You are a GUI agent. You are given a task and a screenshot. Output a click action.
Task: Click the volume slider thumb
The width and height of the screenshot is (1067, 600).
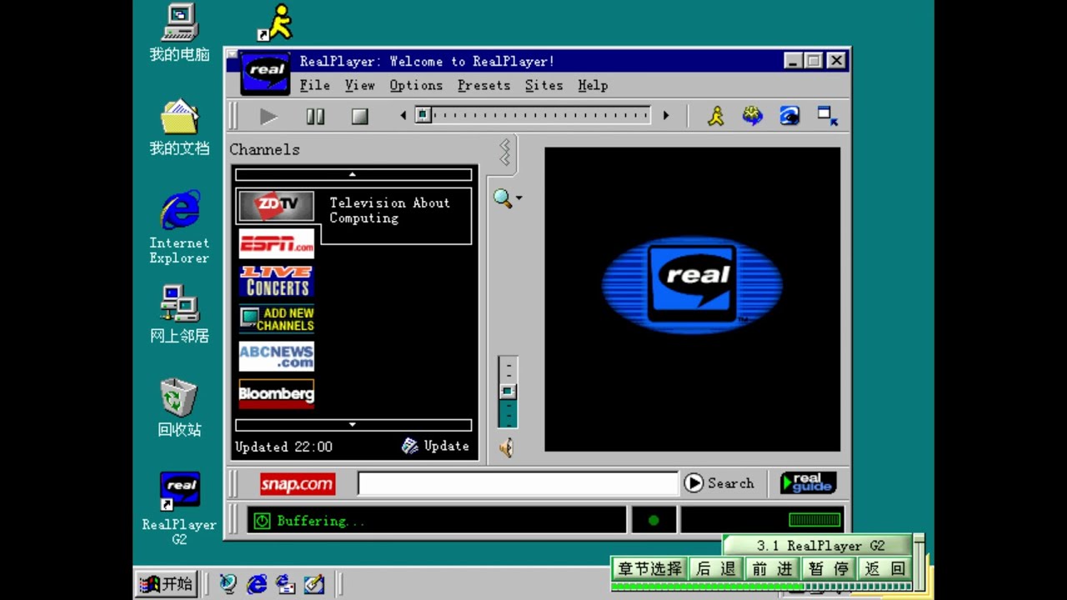point(508,391)
